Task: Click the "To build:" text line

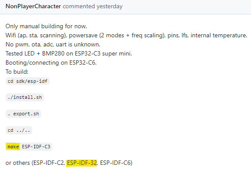Action: (17, 72)
